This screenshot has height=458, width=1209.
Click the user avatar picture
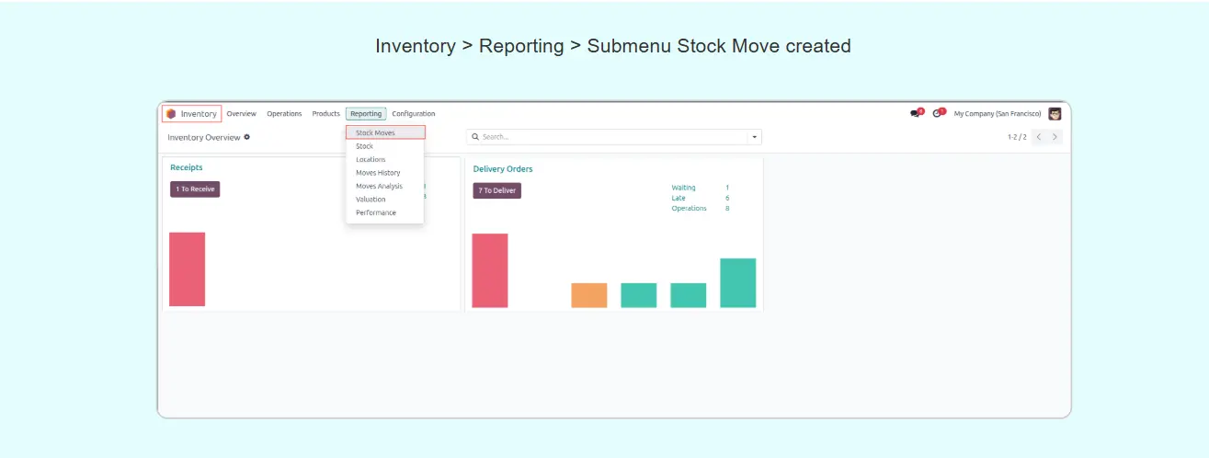1055,114
